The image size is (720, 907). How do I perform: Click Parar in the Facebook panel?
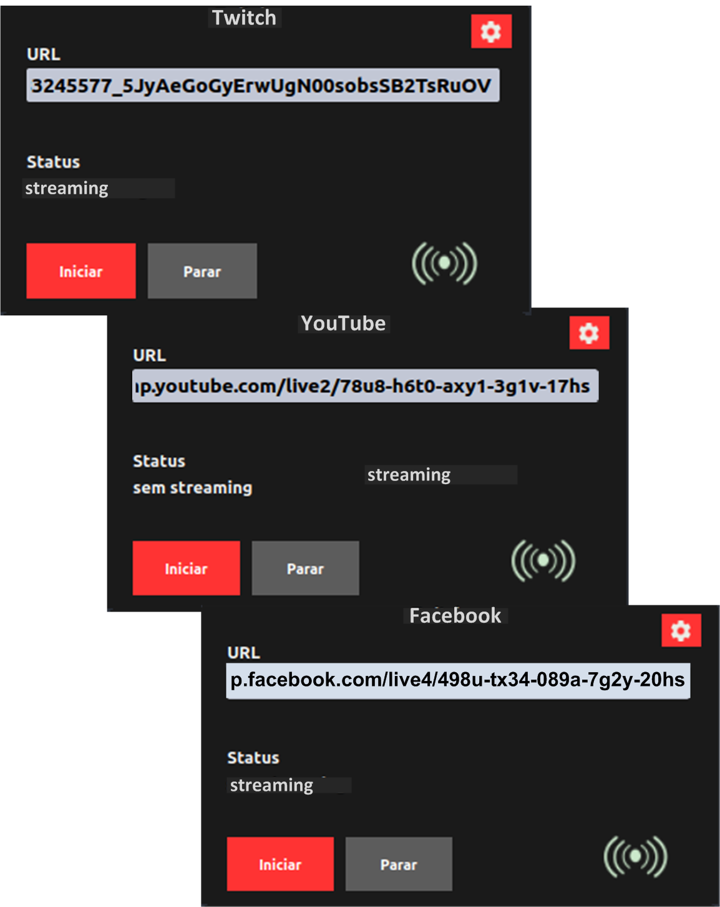point(399,865)
